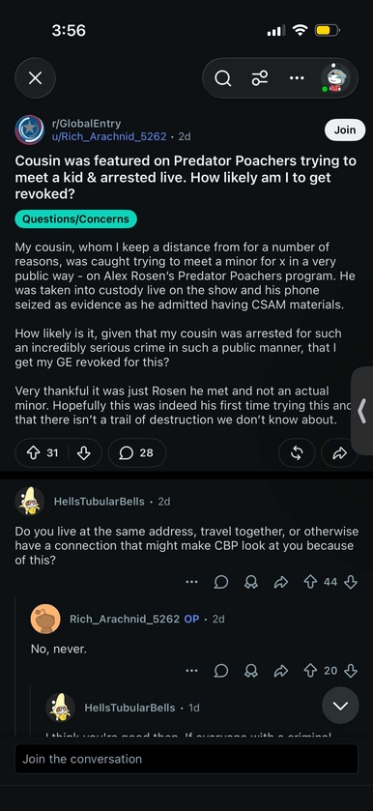The image size is (373, 811).
Task: Focus the 'Join the conversation' input field
Action: point(186,759)
